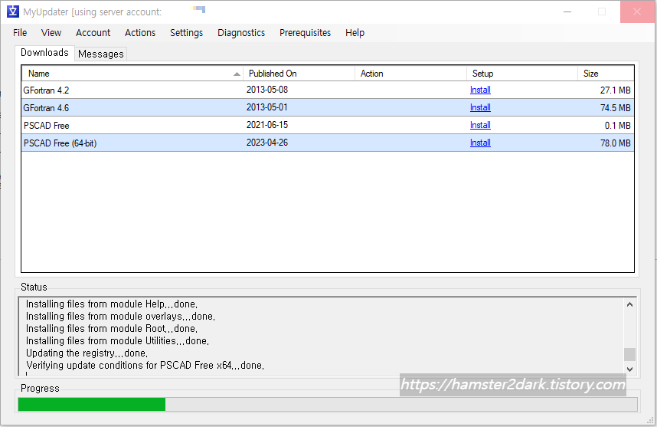Click the Status log scrollbar thumb
Viewport: 657px width, 427px height.
point(629,354)
